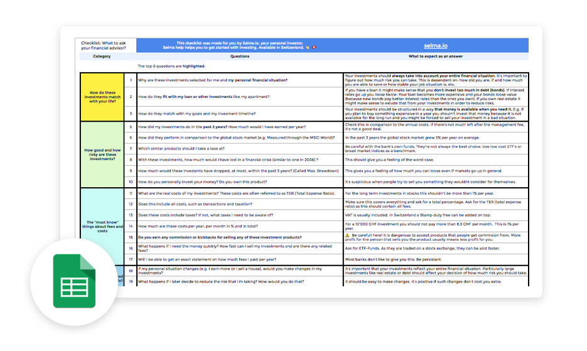
Task: Select question about comparison to the global stock market
Action: pyautogui.click(x=240, y=138)
